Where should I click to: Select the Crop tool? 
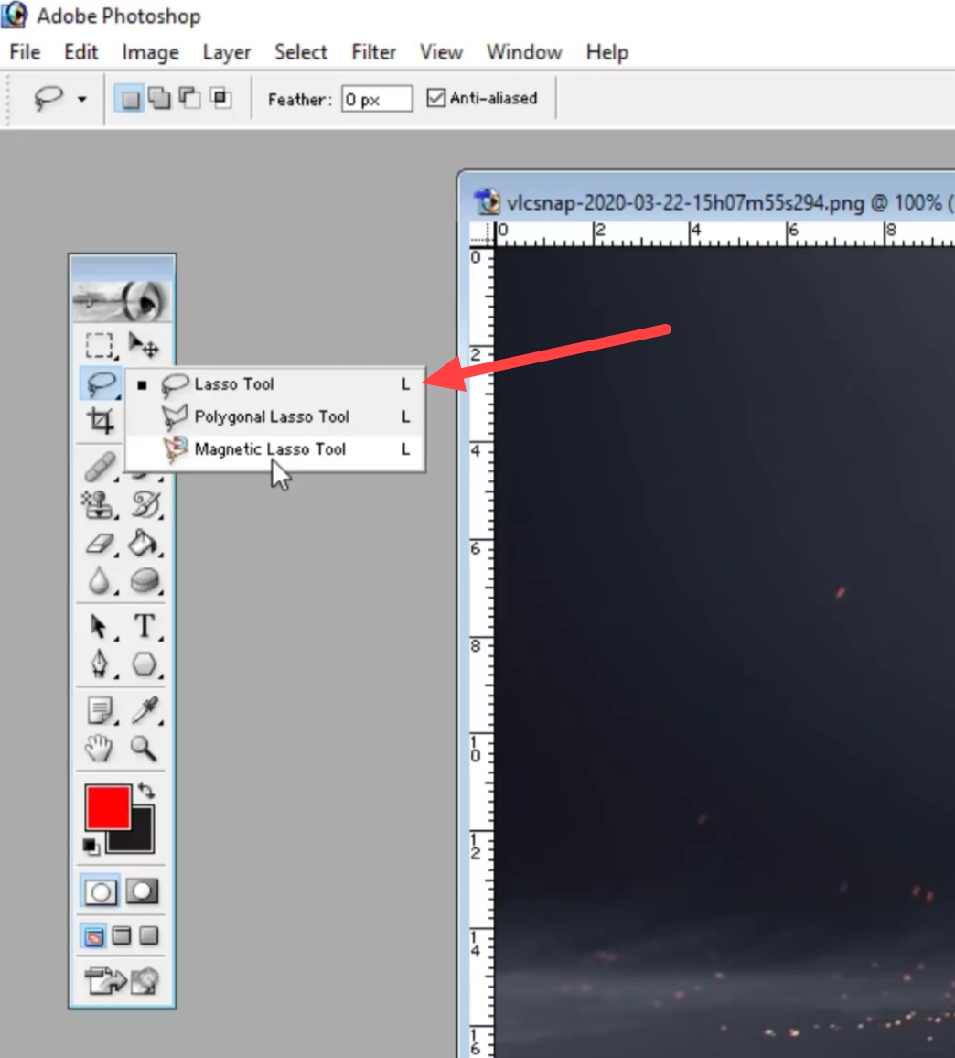100,420
